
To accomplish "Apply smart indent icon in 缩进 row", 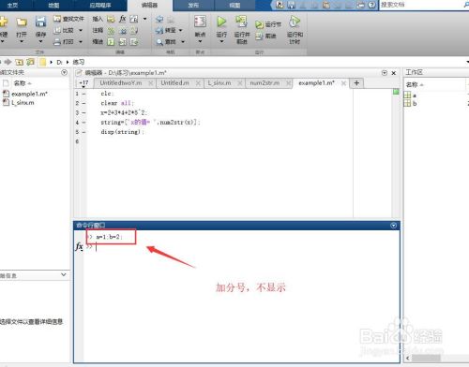I will point(111,42).
